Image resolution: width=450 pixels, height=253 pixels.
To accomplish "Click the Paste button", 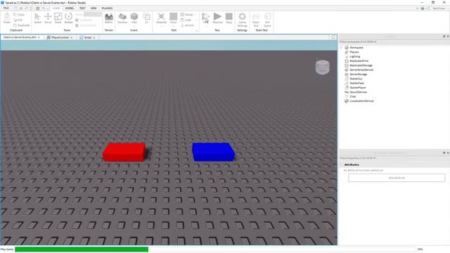I will (7, 18).
